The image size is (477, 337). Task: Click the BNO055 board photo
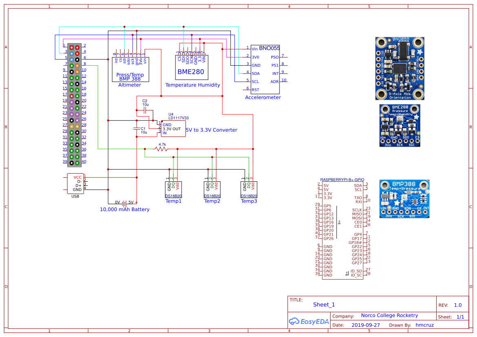click(x=399, y=68)
